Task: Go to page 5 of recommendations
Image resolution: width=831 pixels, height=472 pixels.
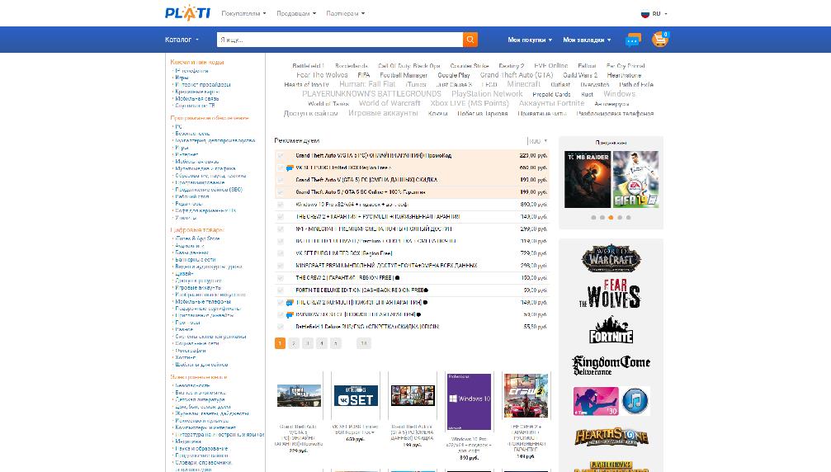Action: [x=335, y=343]
